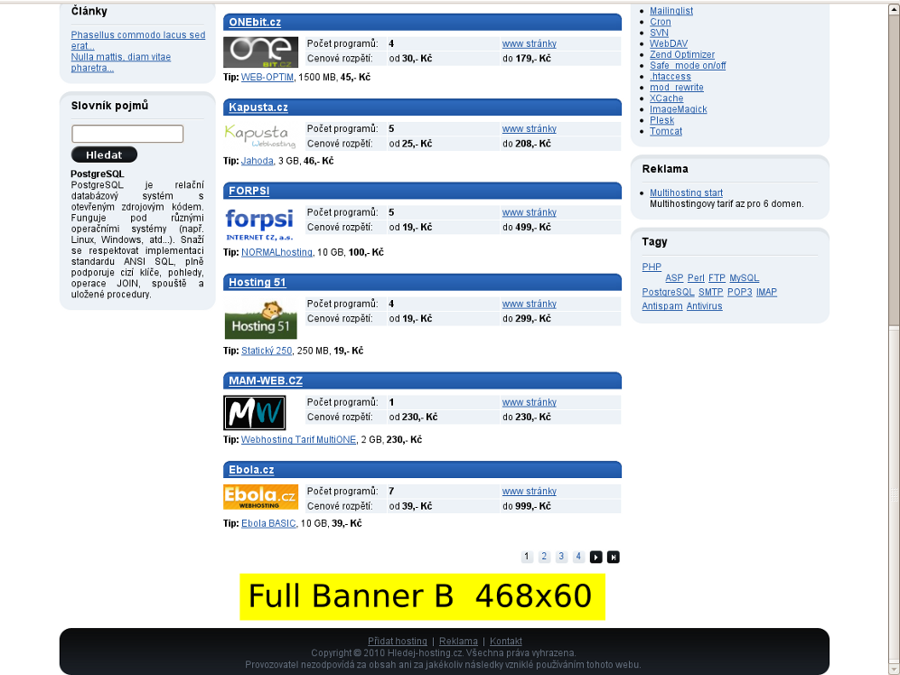Screen dimensions: 900x675
Task: Click the Plesk feature link
Action: click(x=661, y=120)
